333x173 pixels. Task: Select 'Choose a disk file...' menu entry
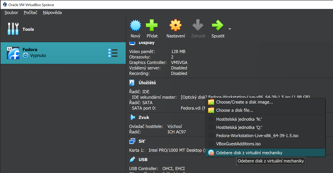pos(265,110)
